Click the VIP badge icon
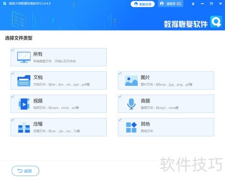The width and height of the screenshot is (225, 181). point(179,4)
